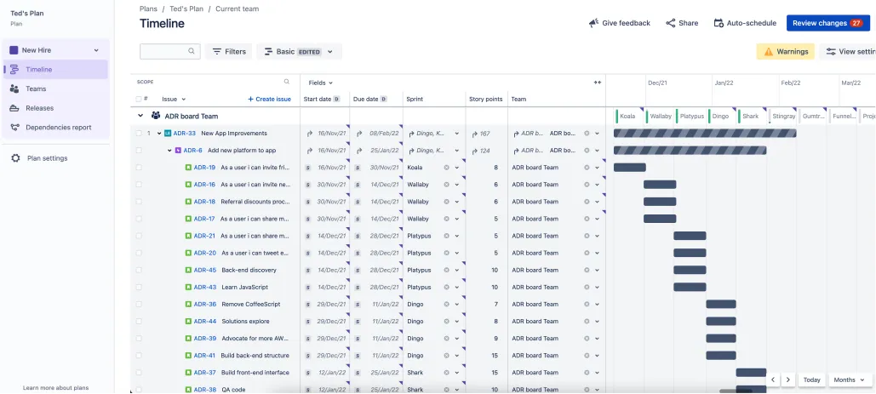Click the Warnings triangle icon

(x=768, y=51)
